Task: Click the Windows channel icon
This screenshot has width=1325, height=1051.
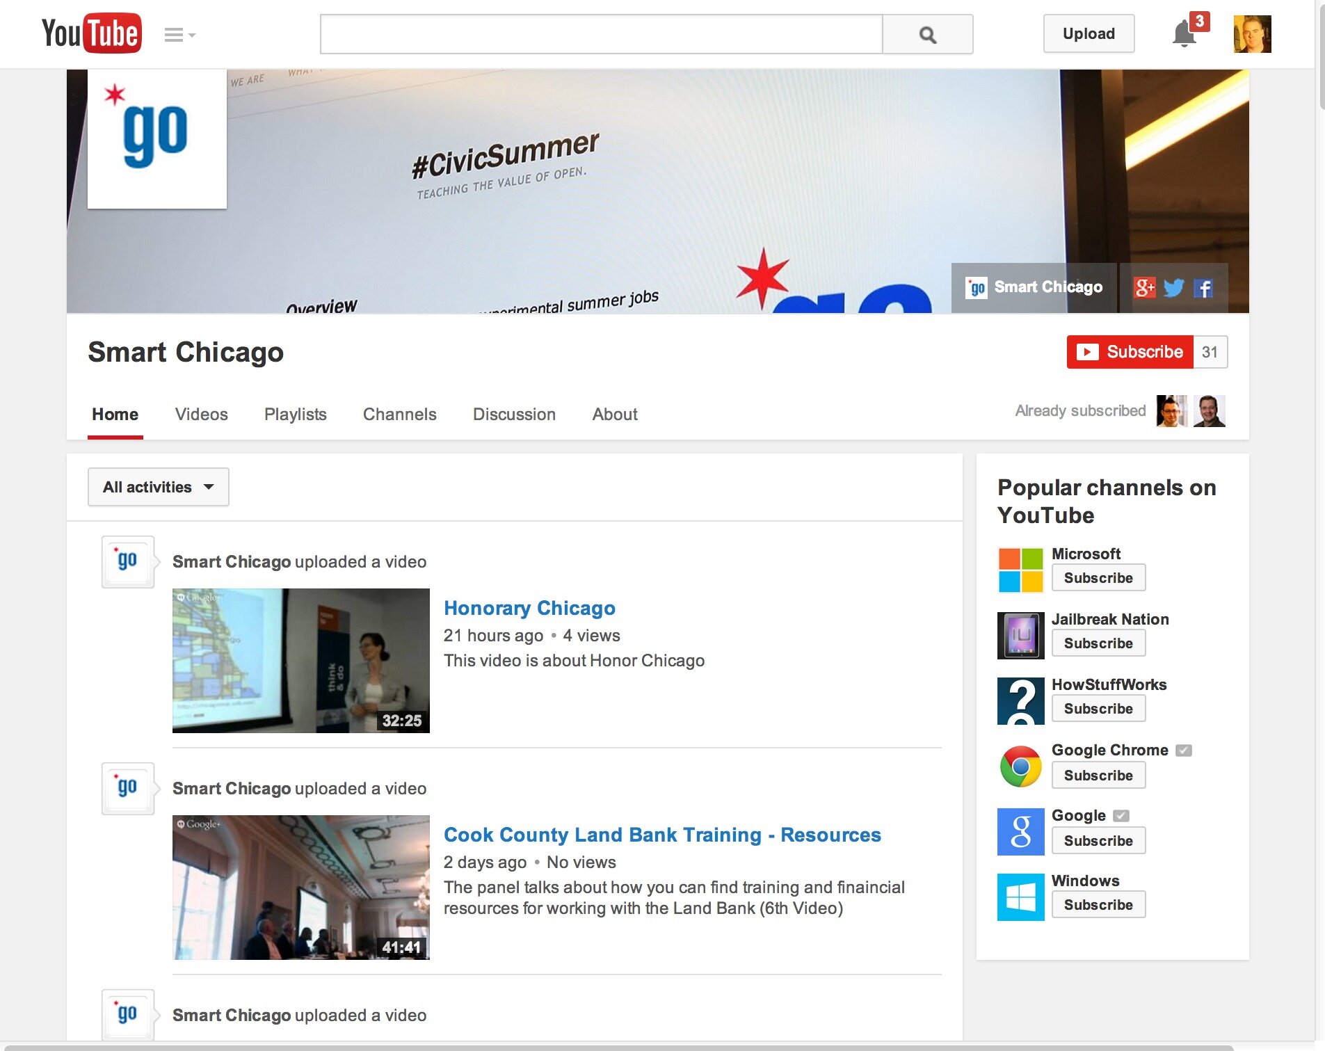Action: click(1020, 897)
